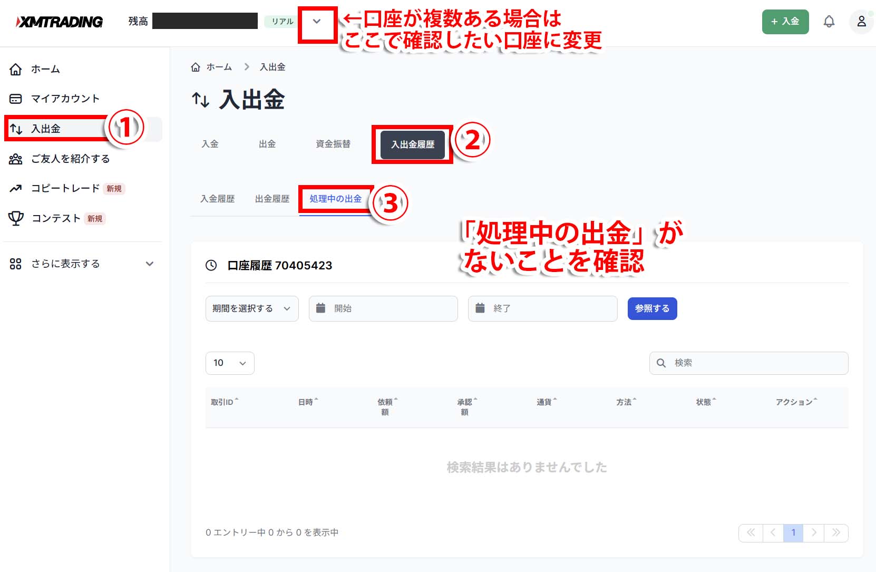Click the リアル account type badge
Viewport: 876px width, 572px height.
pos(282,22)
